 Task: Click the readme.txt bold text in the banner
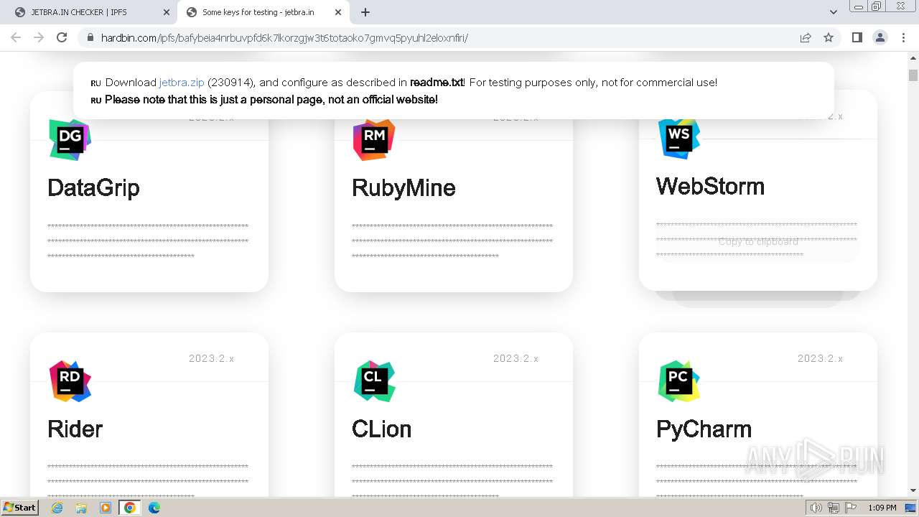437,83
